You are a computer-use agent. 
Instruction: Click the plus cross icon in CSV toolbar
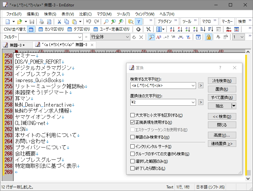138,29
